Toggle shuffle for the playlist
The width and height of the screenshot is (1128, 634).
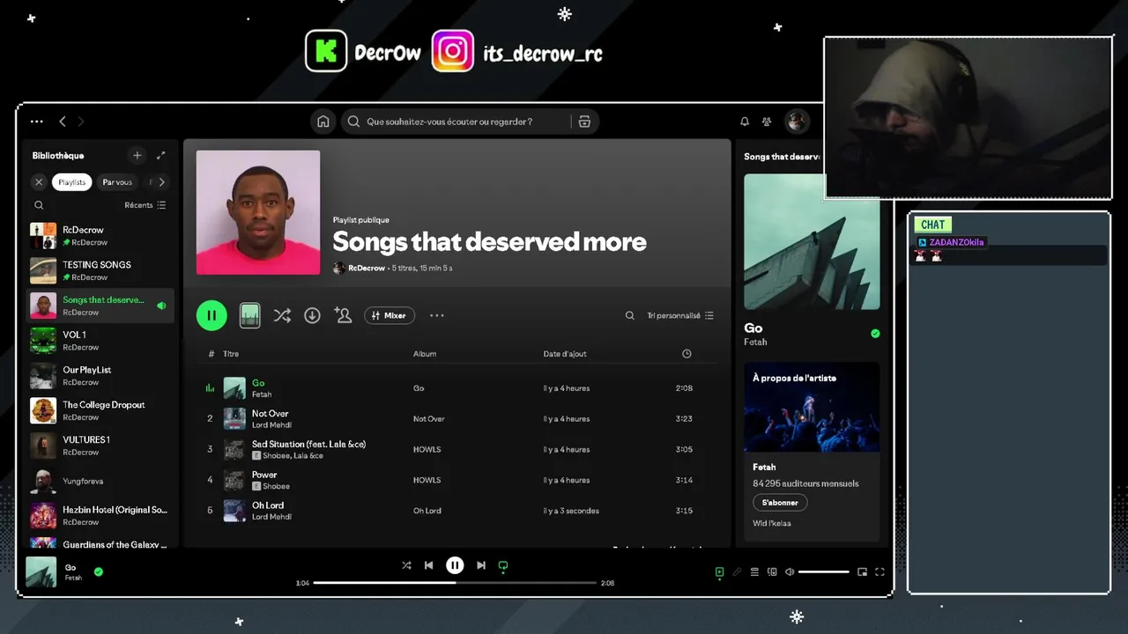point(282,315)
